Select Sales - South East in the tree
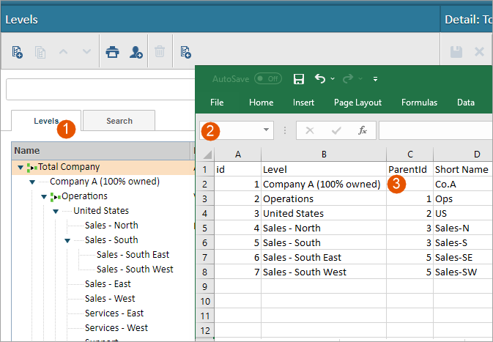Screen dimensions: 493x342 (x=133, y=255)
